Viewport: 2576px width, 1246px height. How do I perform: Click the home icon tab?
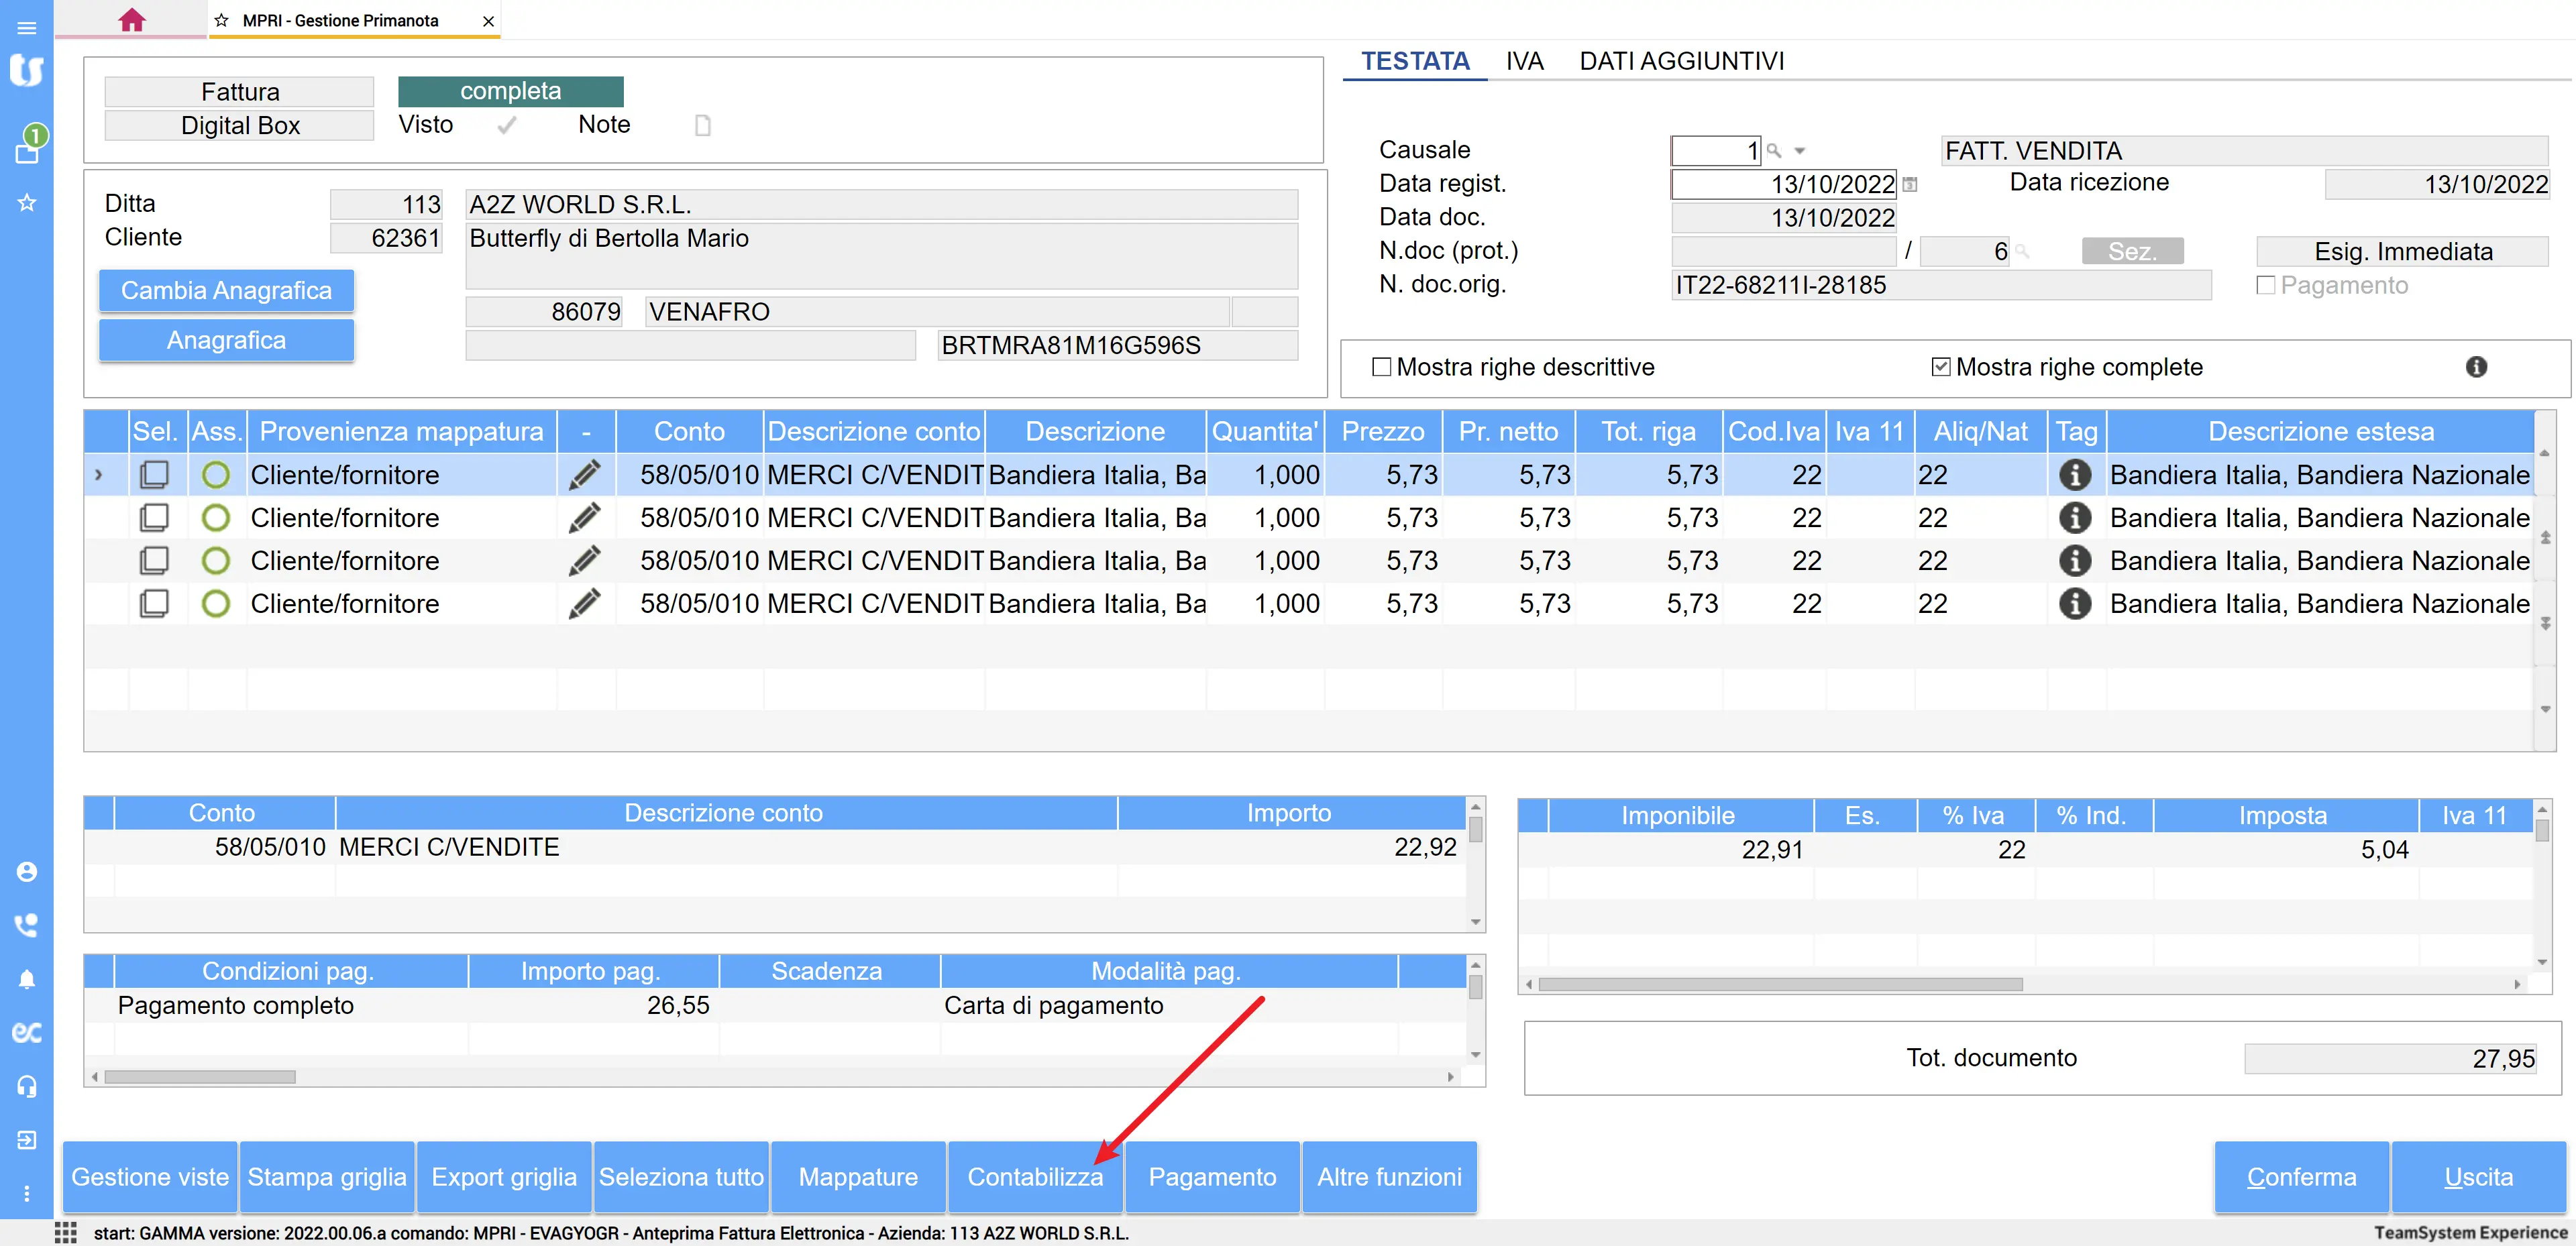[131, 20]
